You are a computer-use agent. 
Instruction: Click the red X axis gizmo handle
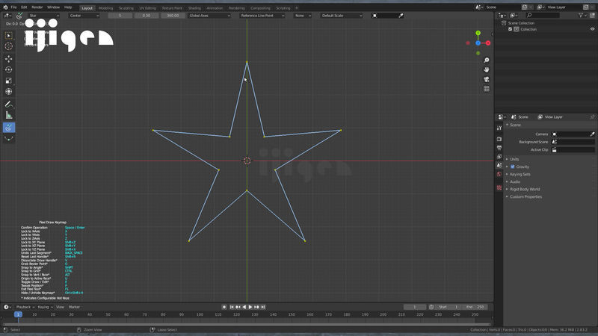[x=488, y=43]
